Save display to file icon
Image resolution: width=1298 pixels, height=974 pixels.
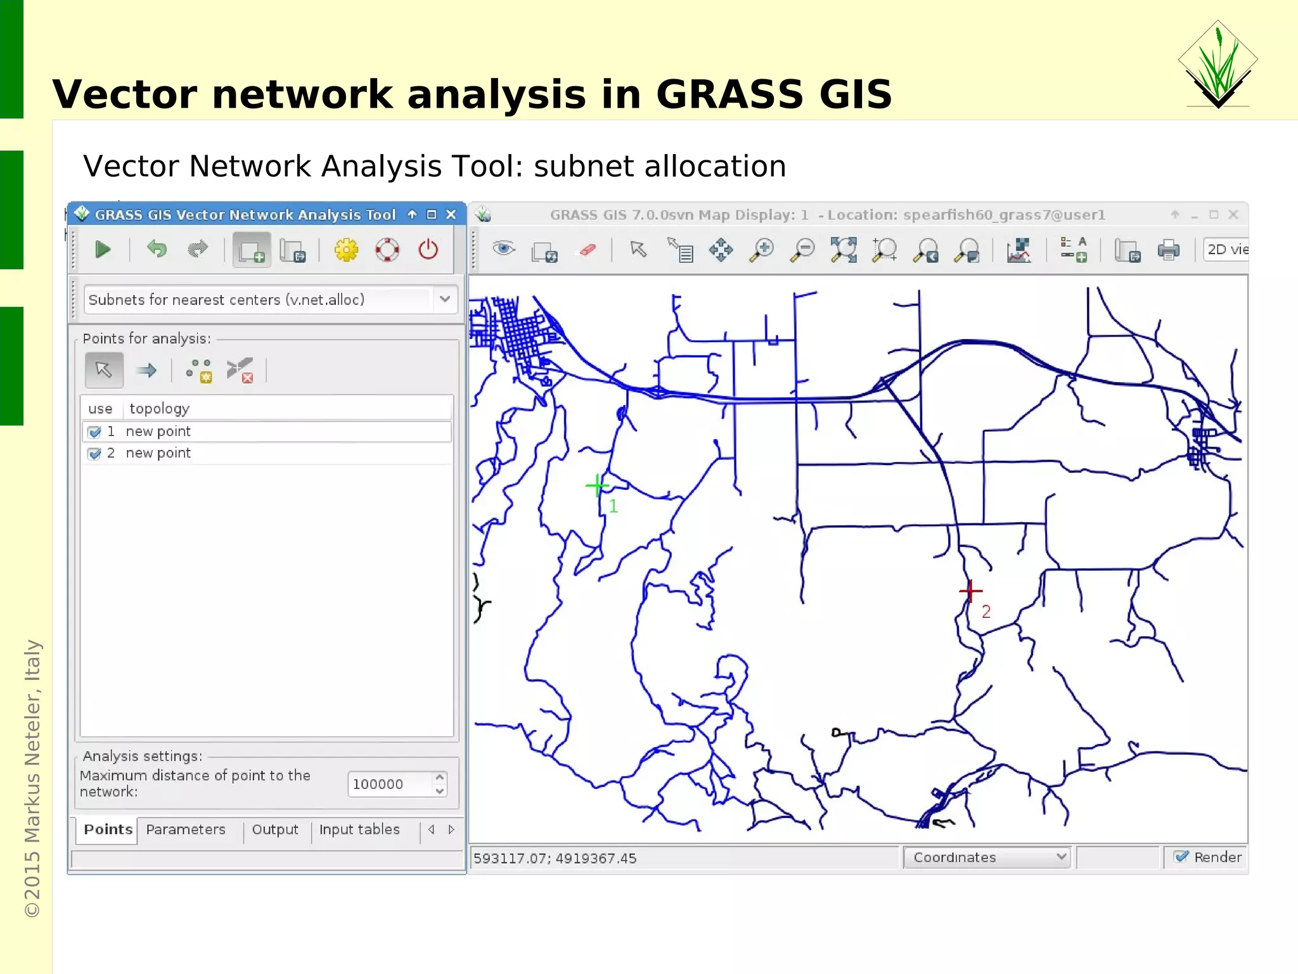pyautogui.click(x=1128, y=250)
